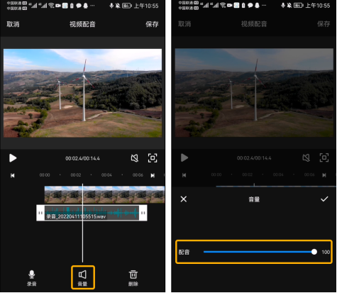Jump to start of timeline in left editor
This screenshot has height=293, width=337.
(x=13, y=175)
